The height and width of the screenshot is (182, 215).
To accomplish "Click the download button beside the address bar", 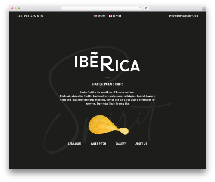I will point(146,9).
